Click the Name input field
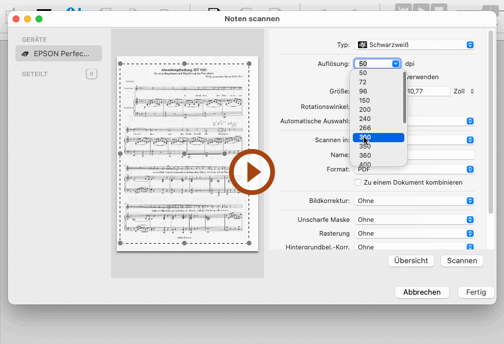Image resolution: width=504 pixels, height=344 pixels. coord(441,155)
